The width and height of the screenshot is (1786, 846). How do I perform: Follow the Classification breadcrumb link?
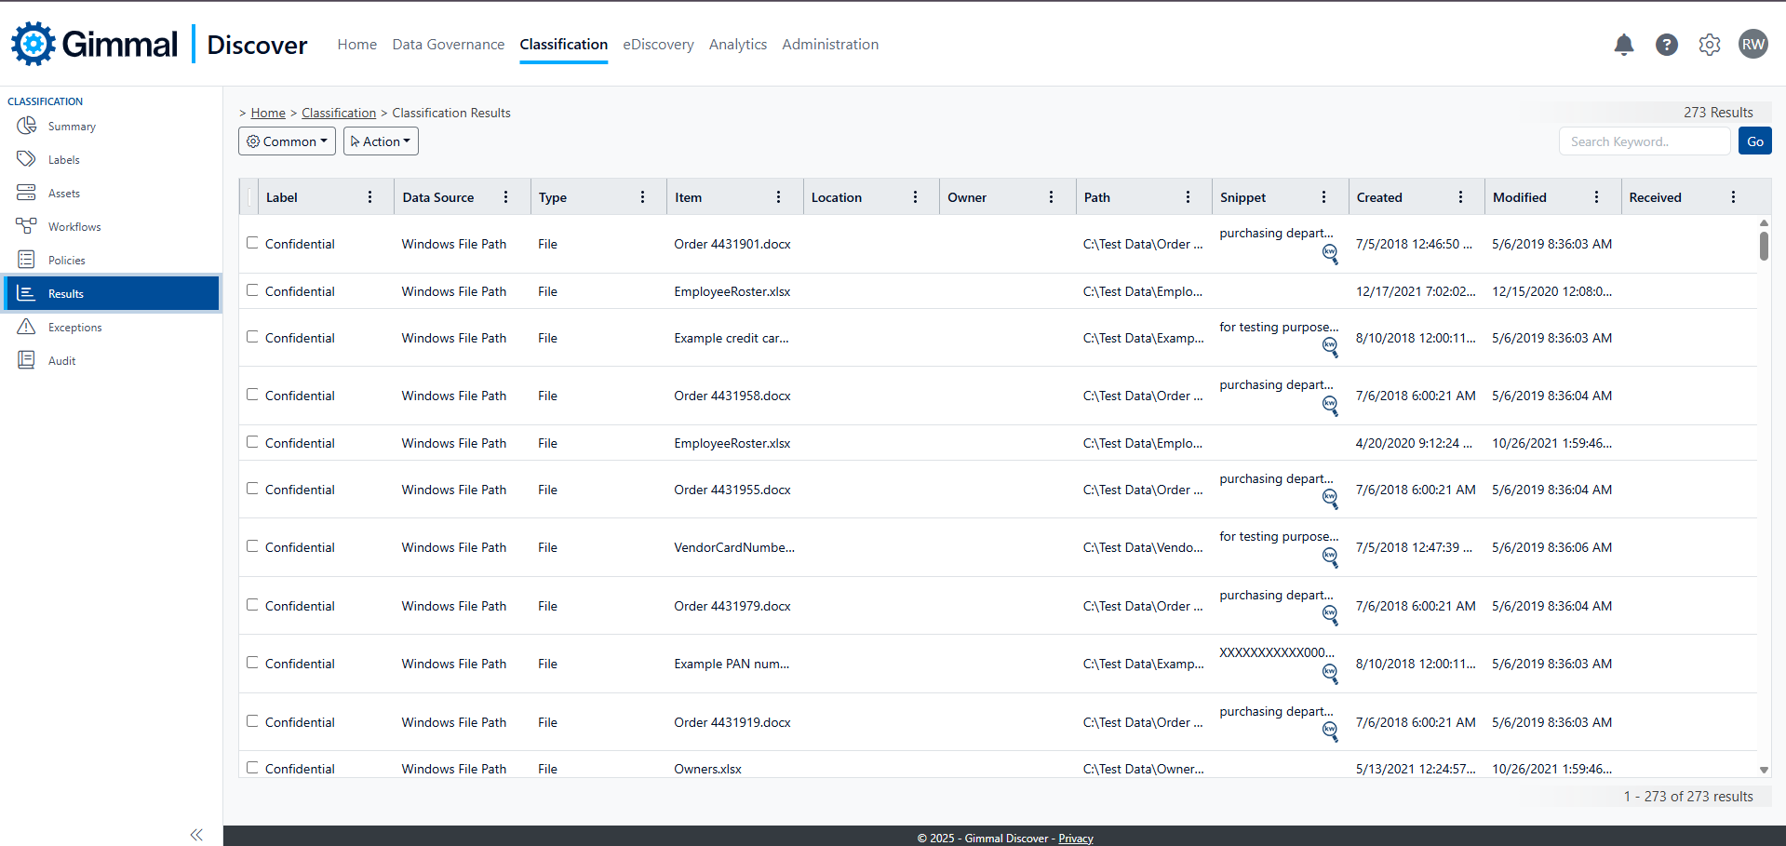(339, 113)
